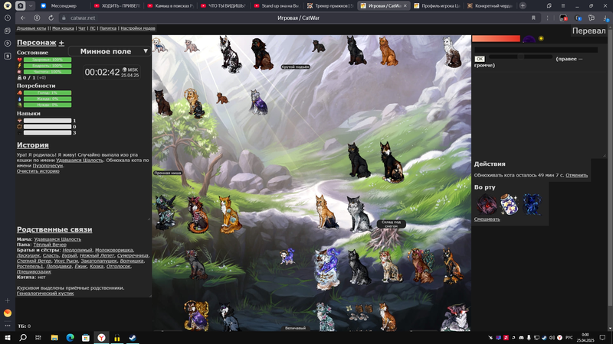Screen dimensions: 613x344
Task: Click the yellow sun weather icon
Action: pyautogui.click(x=541, y=39)
